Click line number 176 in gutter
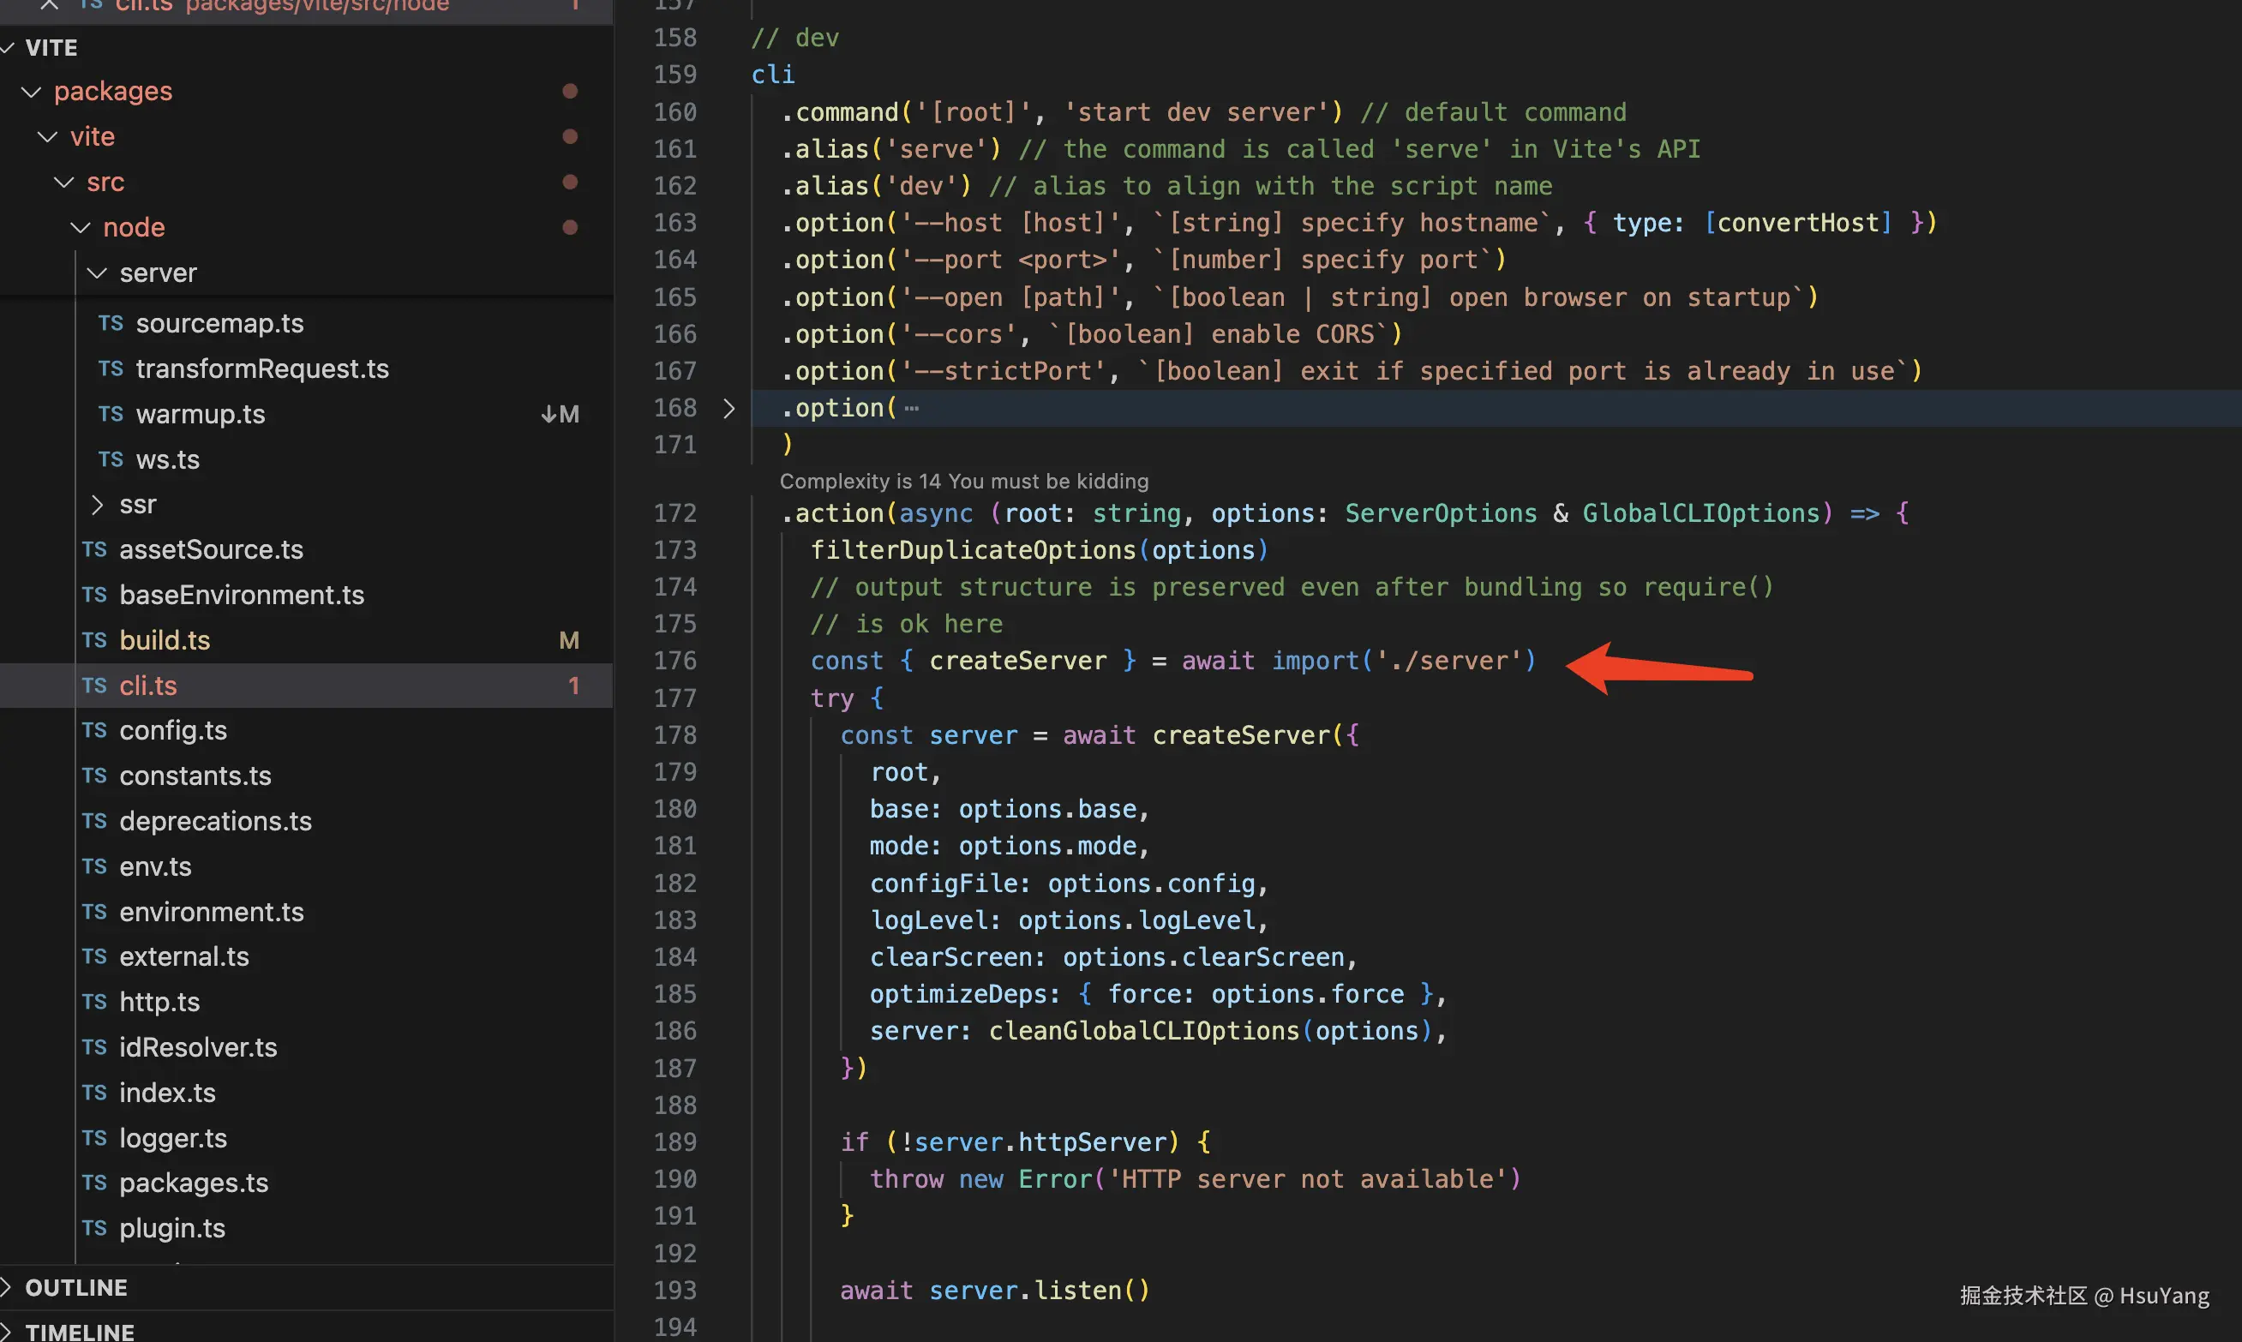Screen dimensions: 2242x1342 (x=674, y=661)
